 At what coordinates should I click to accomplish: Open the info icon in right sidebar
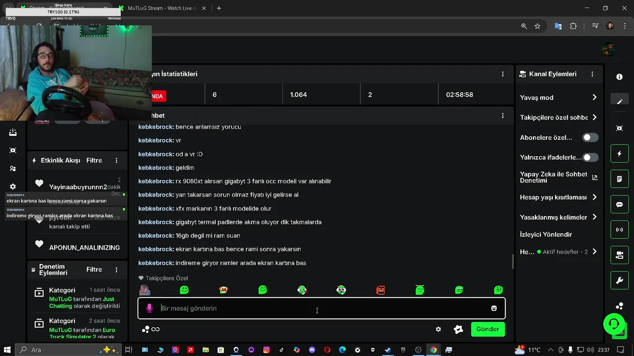(x=619, y=77)
